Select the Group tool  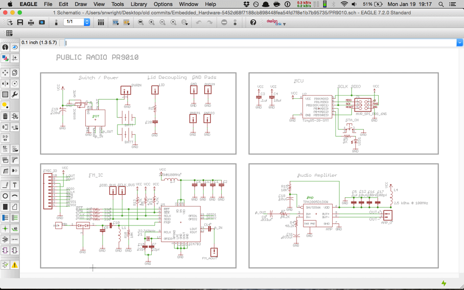(x=5, y=94)
